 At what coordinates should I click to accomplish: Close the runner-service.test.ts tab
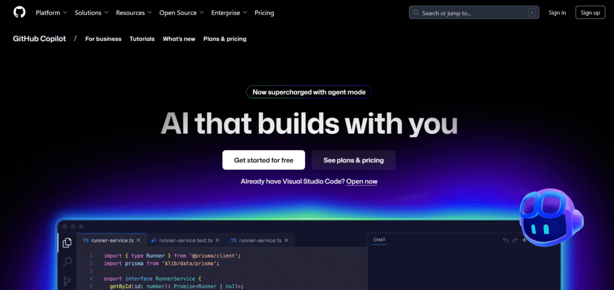tap(217, 240)
